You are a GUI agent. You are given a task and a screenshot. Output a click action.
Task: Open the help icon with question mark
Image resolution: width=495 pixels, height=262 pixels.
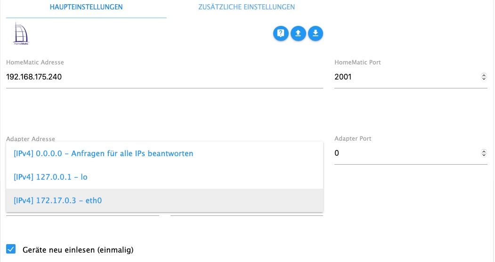pos(281,33)
